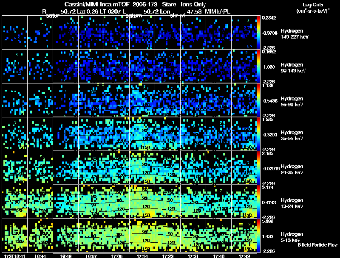340x258 pixels.
Task: Click the '17:05' time label
Action: click(x=116, y=256)
